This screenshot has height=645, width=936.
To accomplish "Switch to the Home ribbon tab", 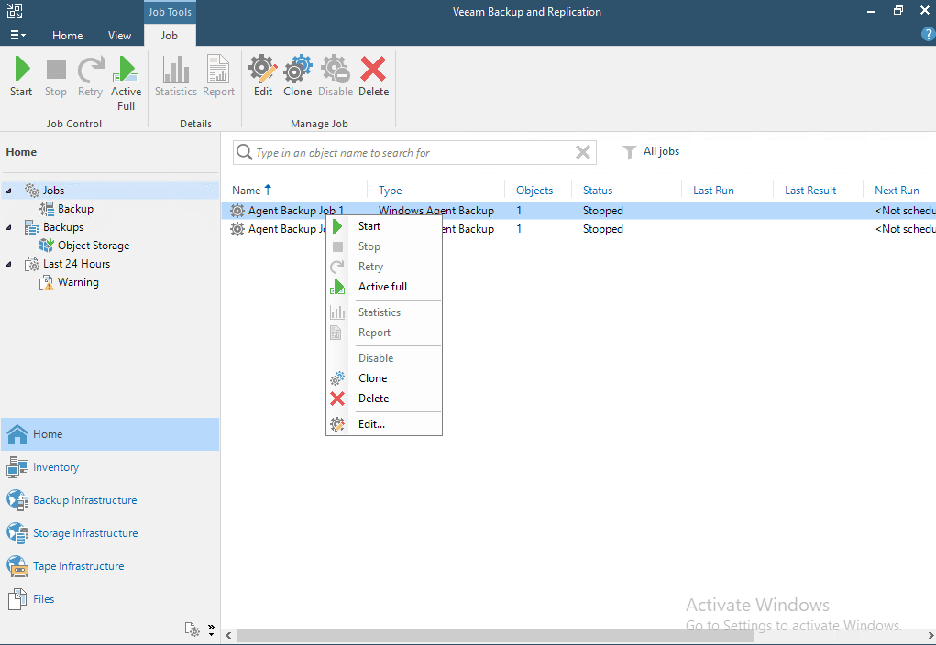I will (68, 35).
